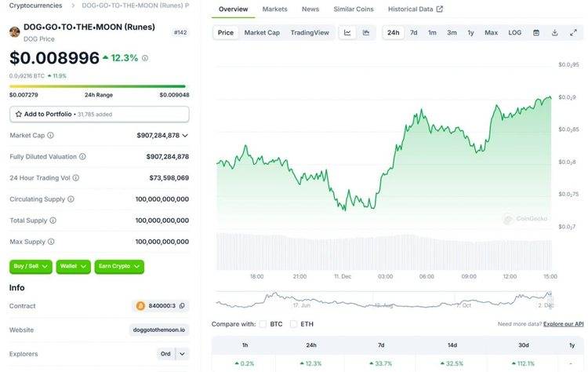The width and height of the screenshot is (588, 372).
Task: Toggle LOG scale on chart
Action: (514, 33)
